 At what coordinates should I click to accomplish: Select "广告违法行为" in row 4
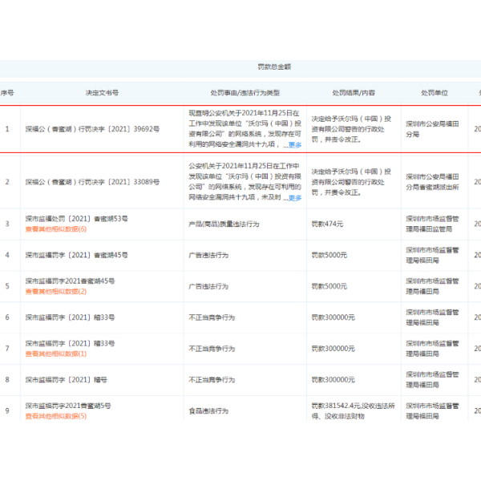pos(208,255)
